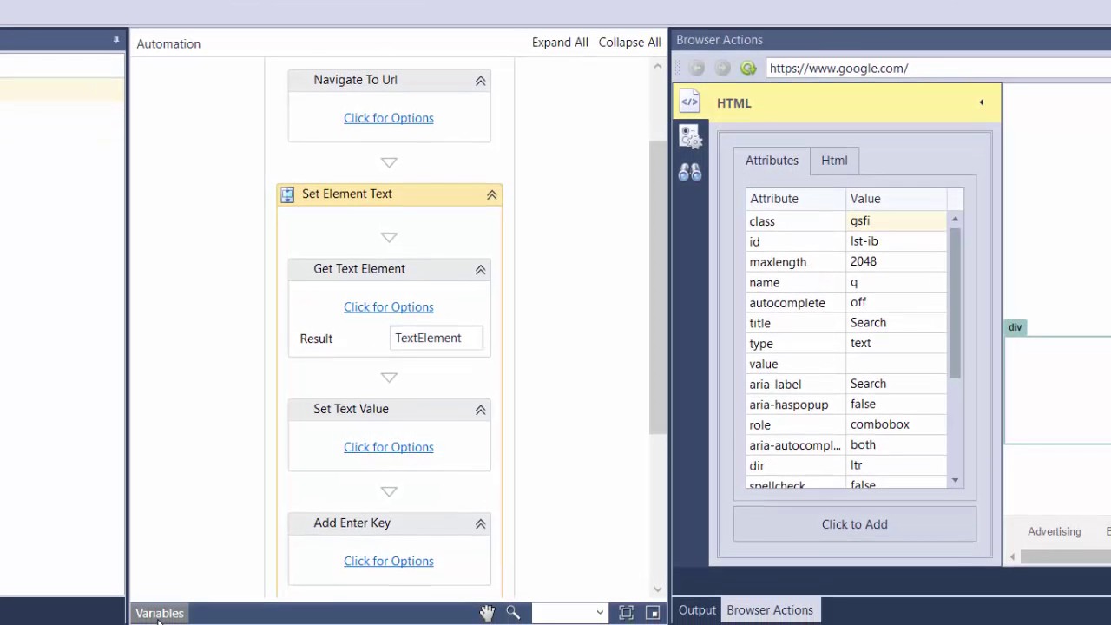1111x625 pixels.
Task: Click options link under Add Enter Key
Action: (388, 562)
